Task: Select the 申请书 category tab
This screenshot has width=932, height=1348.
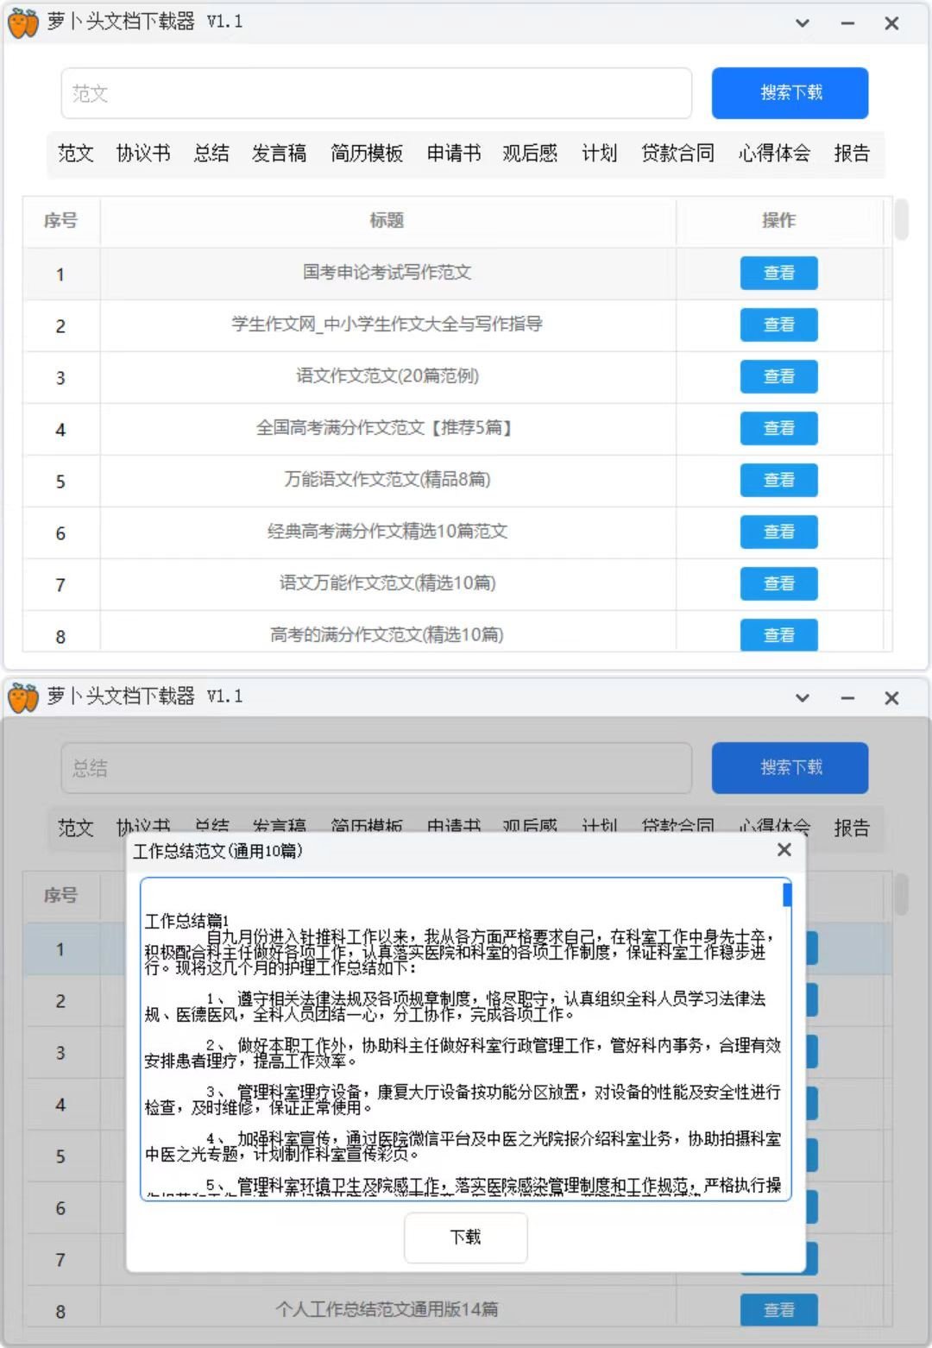Action: coord(452,153)
